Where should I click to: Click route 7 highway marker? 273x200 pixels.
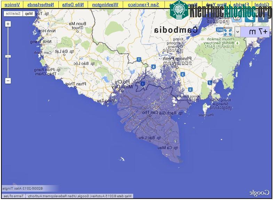[139, 60]
